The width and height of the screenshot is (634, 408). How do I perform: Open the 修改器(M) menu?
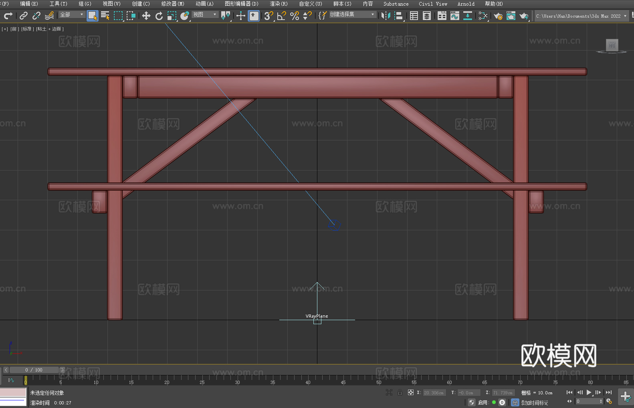(173, 4)
